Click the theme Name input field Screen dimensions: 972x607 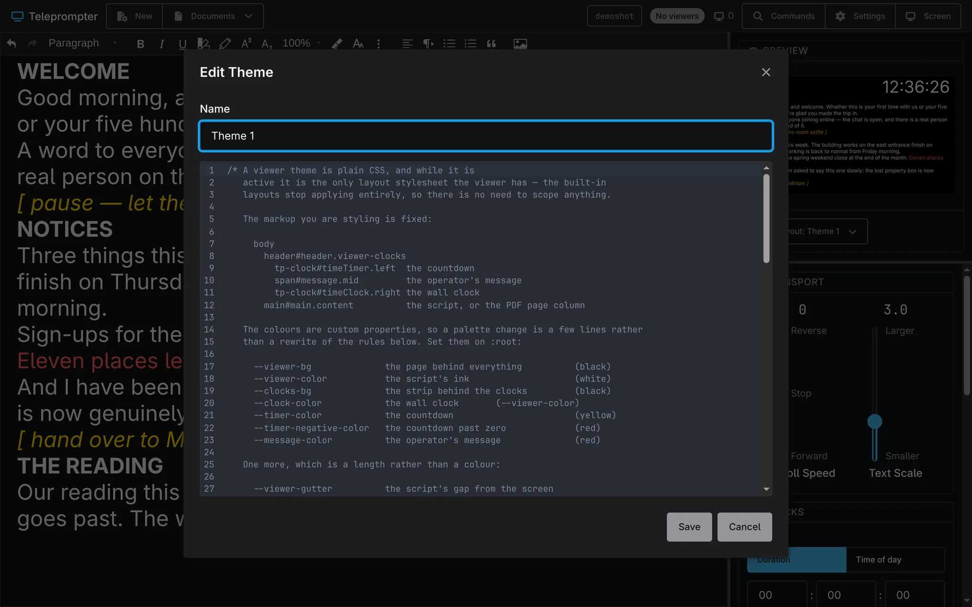[x=486, y=136]
